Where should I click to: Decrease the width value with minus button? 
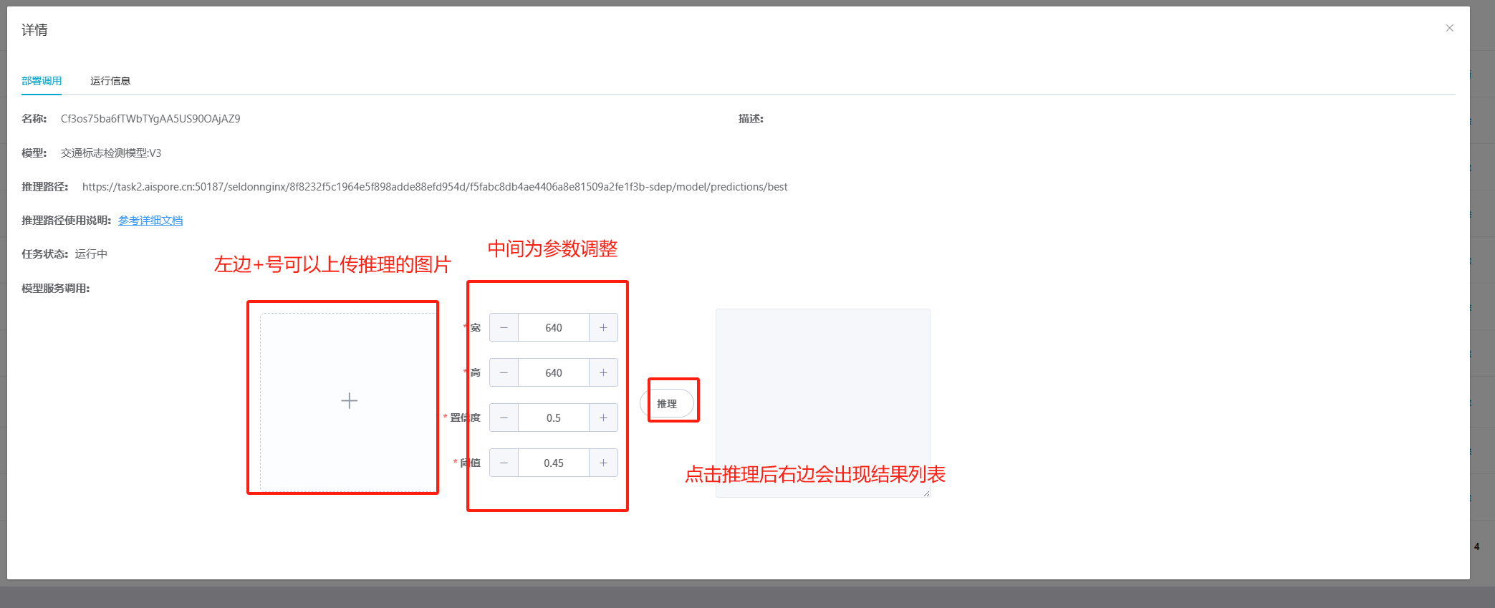[x=504, y=328]
